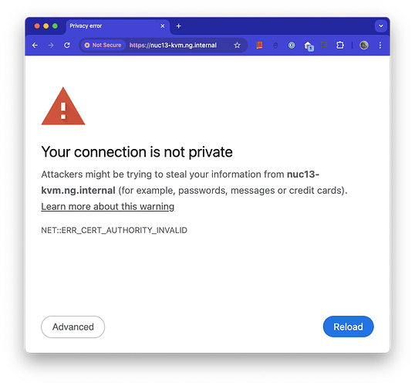Open the profile avatar menu
This screenshot has height=386, width=415.
pos(364,46)
